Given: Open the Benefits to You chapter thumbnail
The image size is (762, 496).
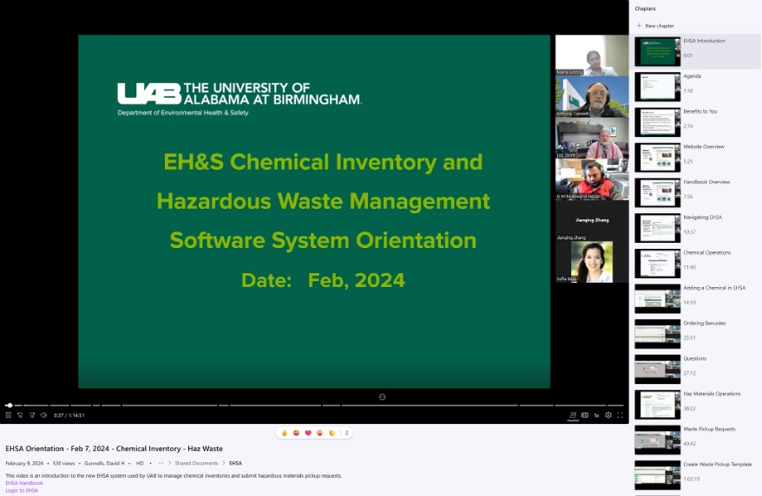Looking at the screenshot, I should [658, 122].
